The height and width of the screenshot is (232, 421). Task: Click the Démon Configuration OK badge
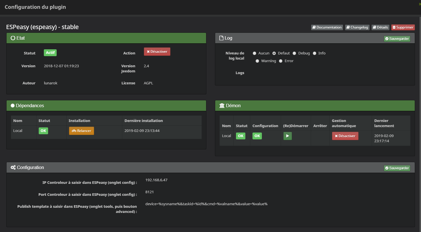pos(257,136)
